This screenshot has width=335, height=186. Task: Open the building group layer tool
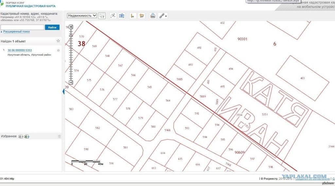[x=142, y=16]
